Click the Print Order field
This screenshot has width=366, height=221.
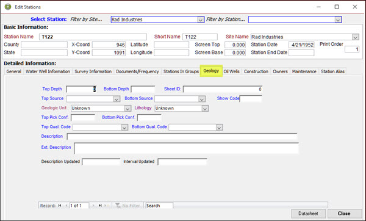click(x=352, y=49)
